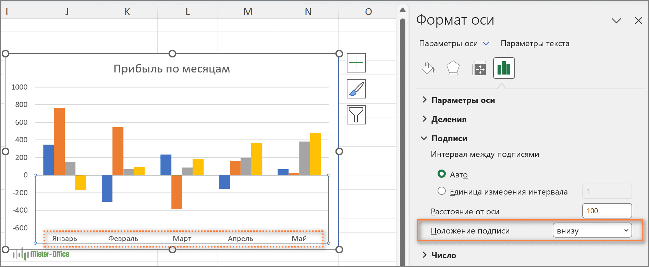Select the Fill & Line paint bucket icon

coord(428,68)
